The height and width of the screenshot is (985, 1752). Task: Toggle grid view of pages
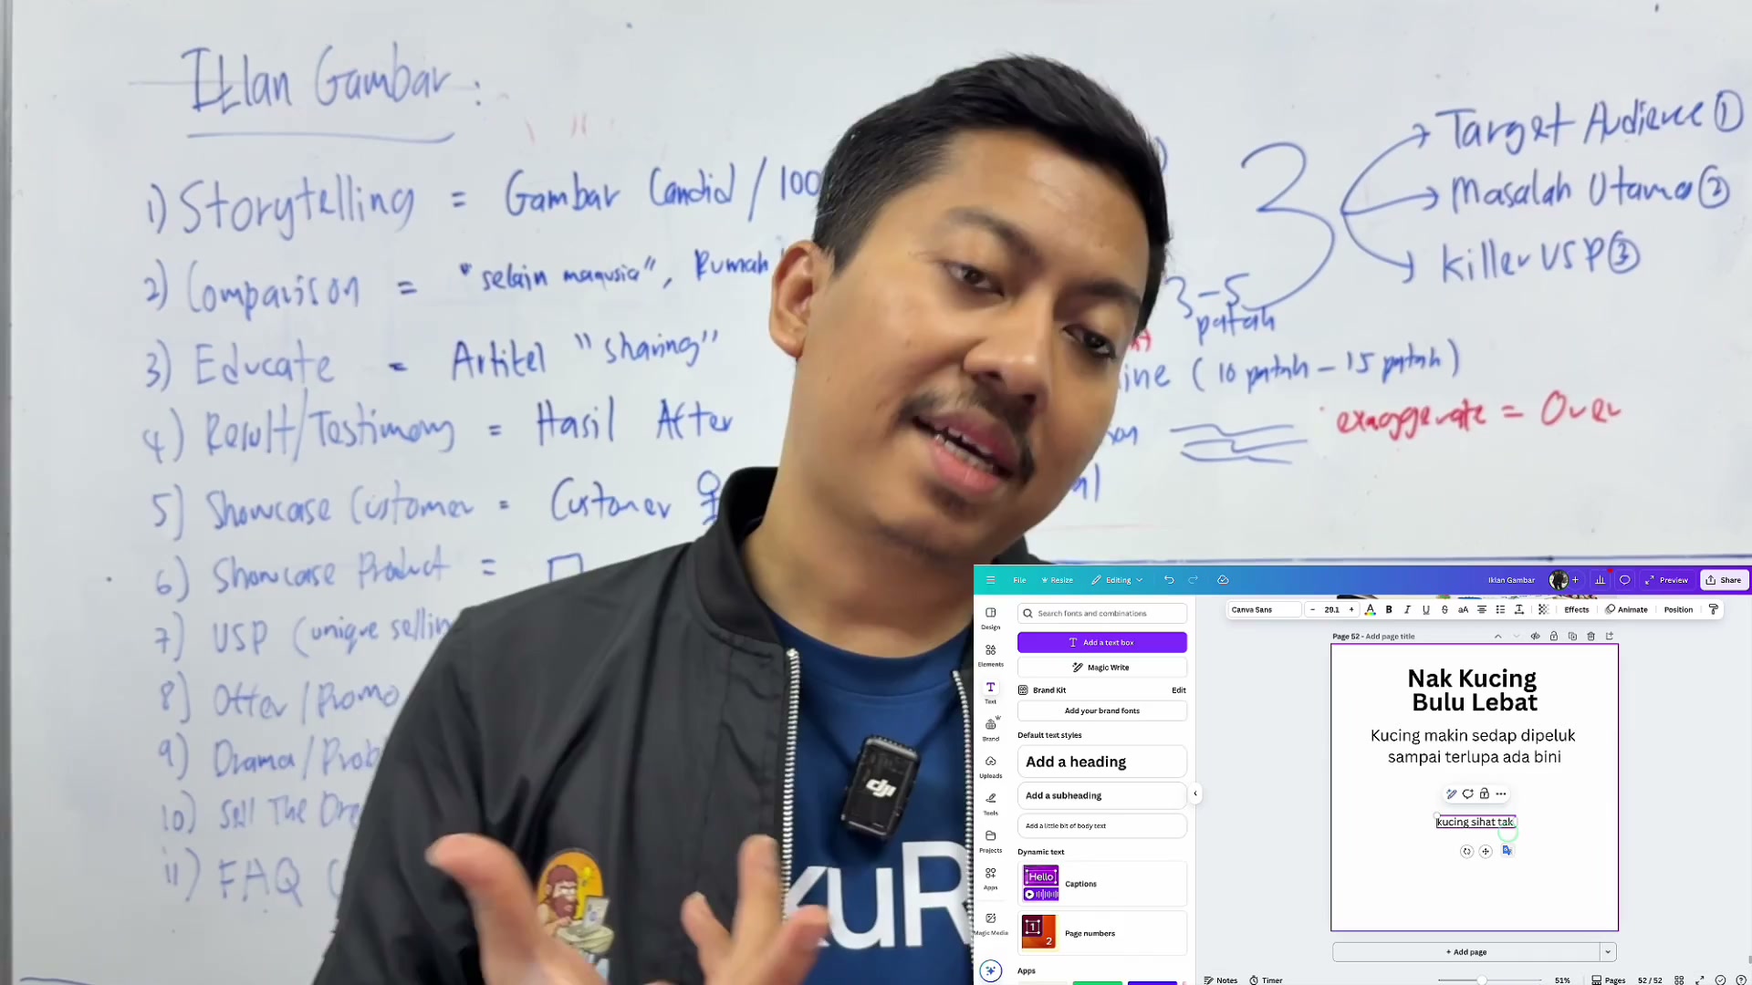(x=1678, y=980)
